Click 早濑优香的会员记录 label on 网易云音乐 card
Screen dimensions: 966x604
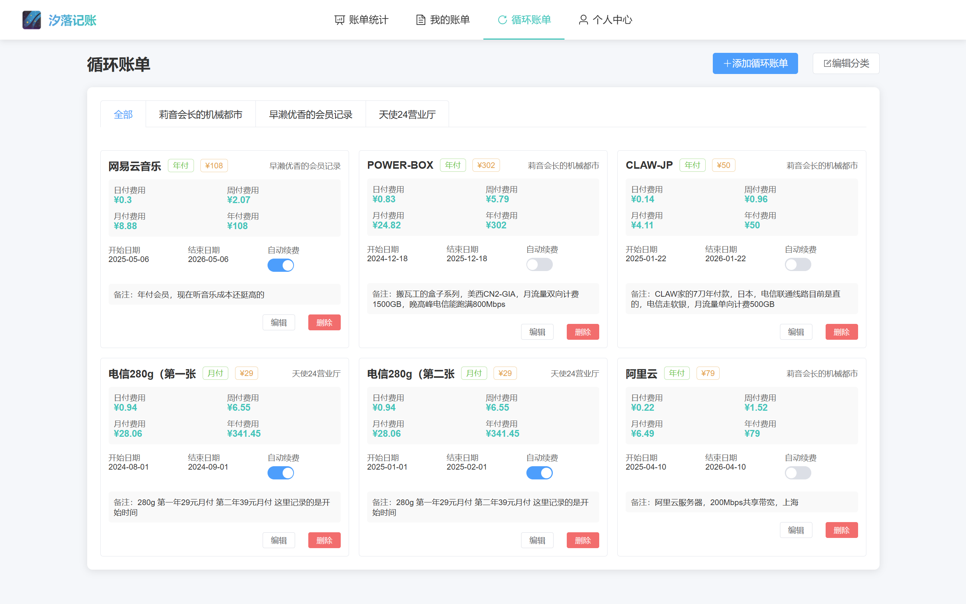point(305,166)
